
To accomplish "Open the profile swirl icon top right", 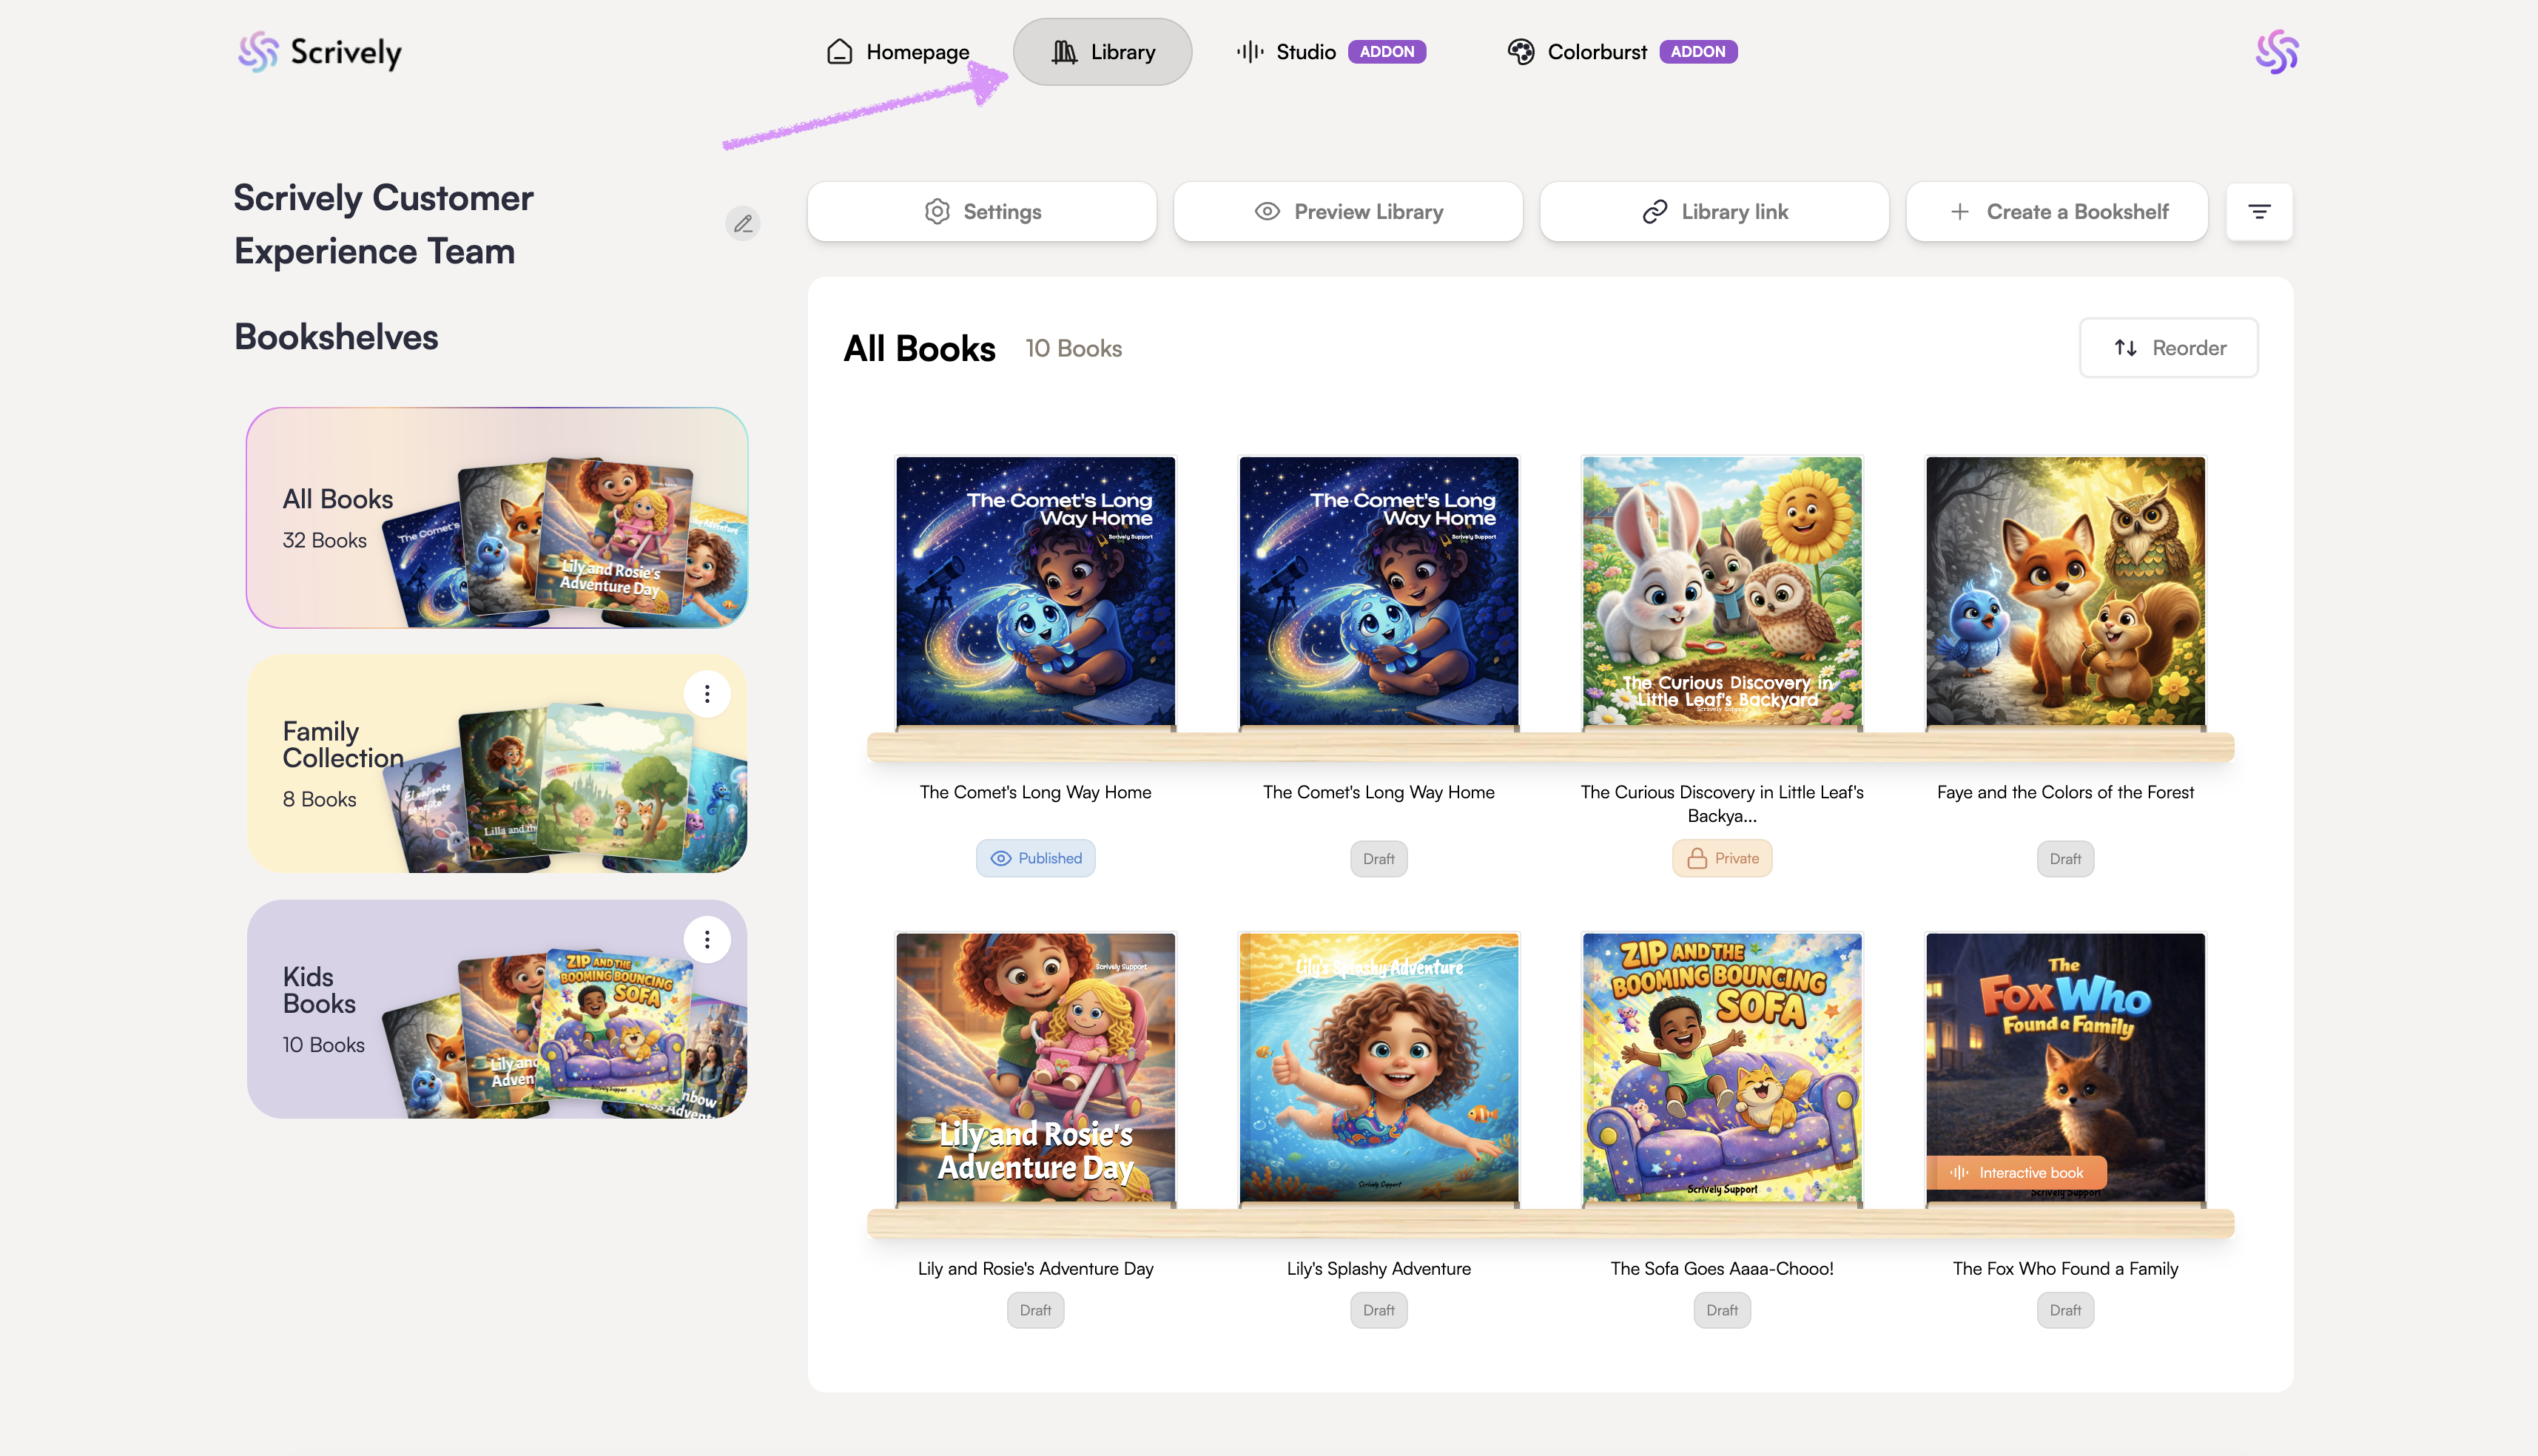I will pyautogui.click(x=2276, y=52).
